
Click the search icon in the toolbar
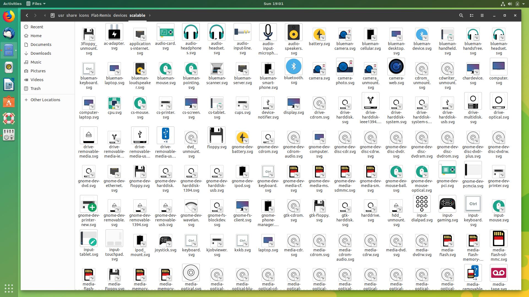(461, 15)
